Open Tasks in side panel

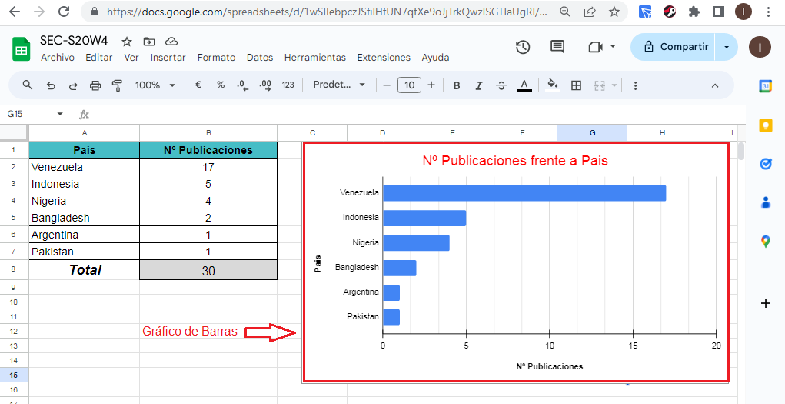tap(766, 164)
